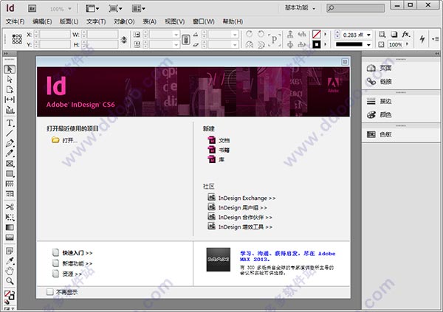This screenshot has width=443, height=312.
Task: Open the Links panel (链接)
Action: 380,81
